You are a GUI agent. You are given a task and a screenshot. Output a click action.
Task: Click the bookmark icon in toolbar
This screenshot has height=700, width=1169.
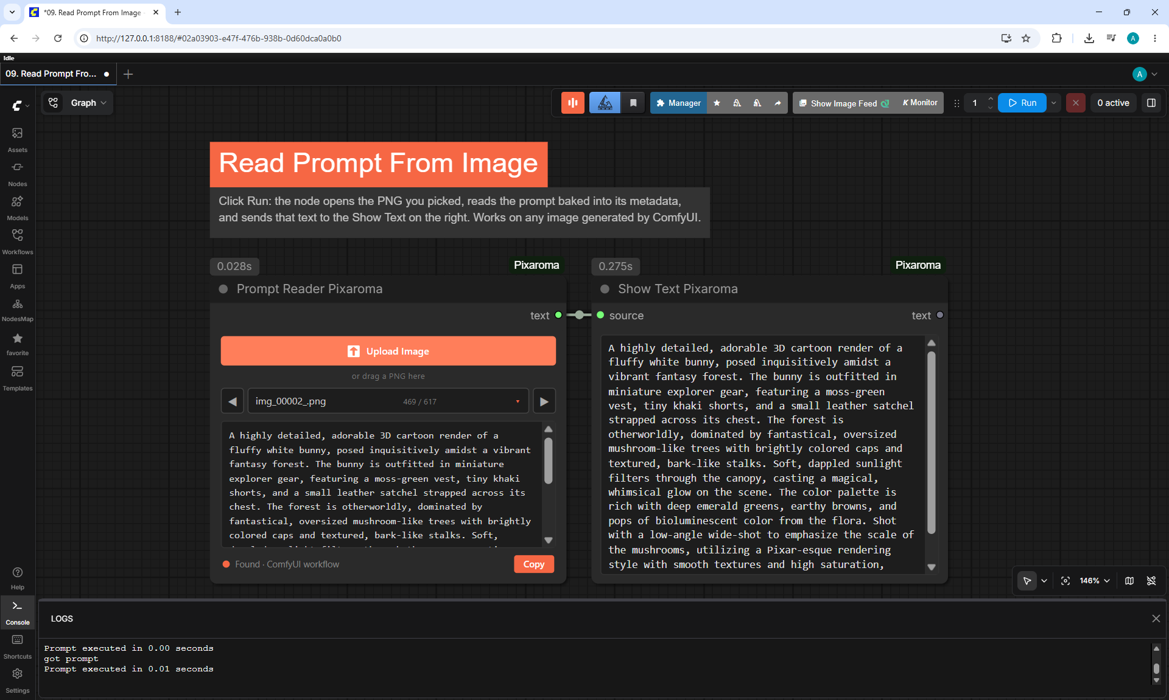(633, 103)
